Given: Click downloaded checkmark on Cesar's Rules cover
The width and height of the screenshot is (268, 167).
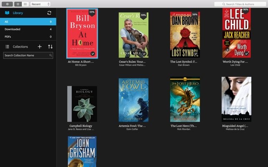Looking at the screenshot, I should point(144,54).
